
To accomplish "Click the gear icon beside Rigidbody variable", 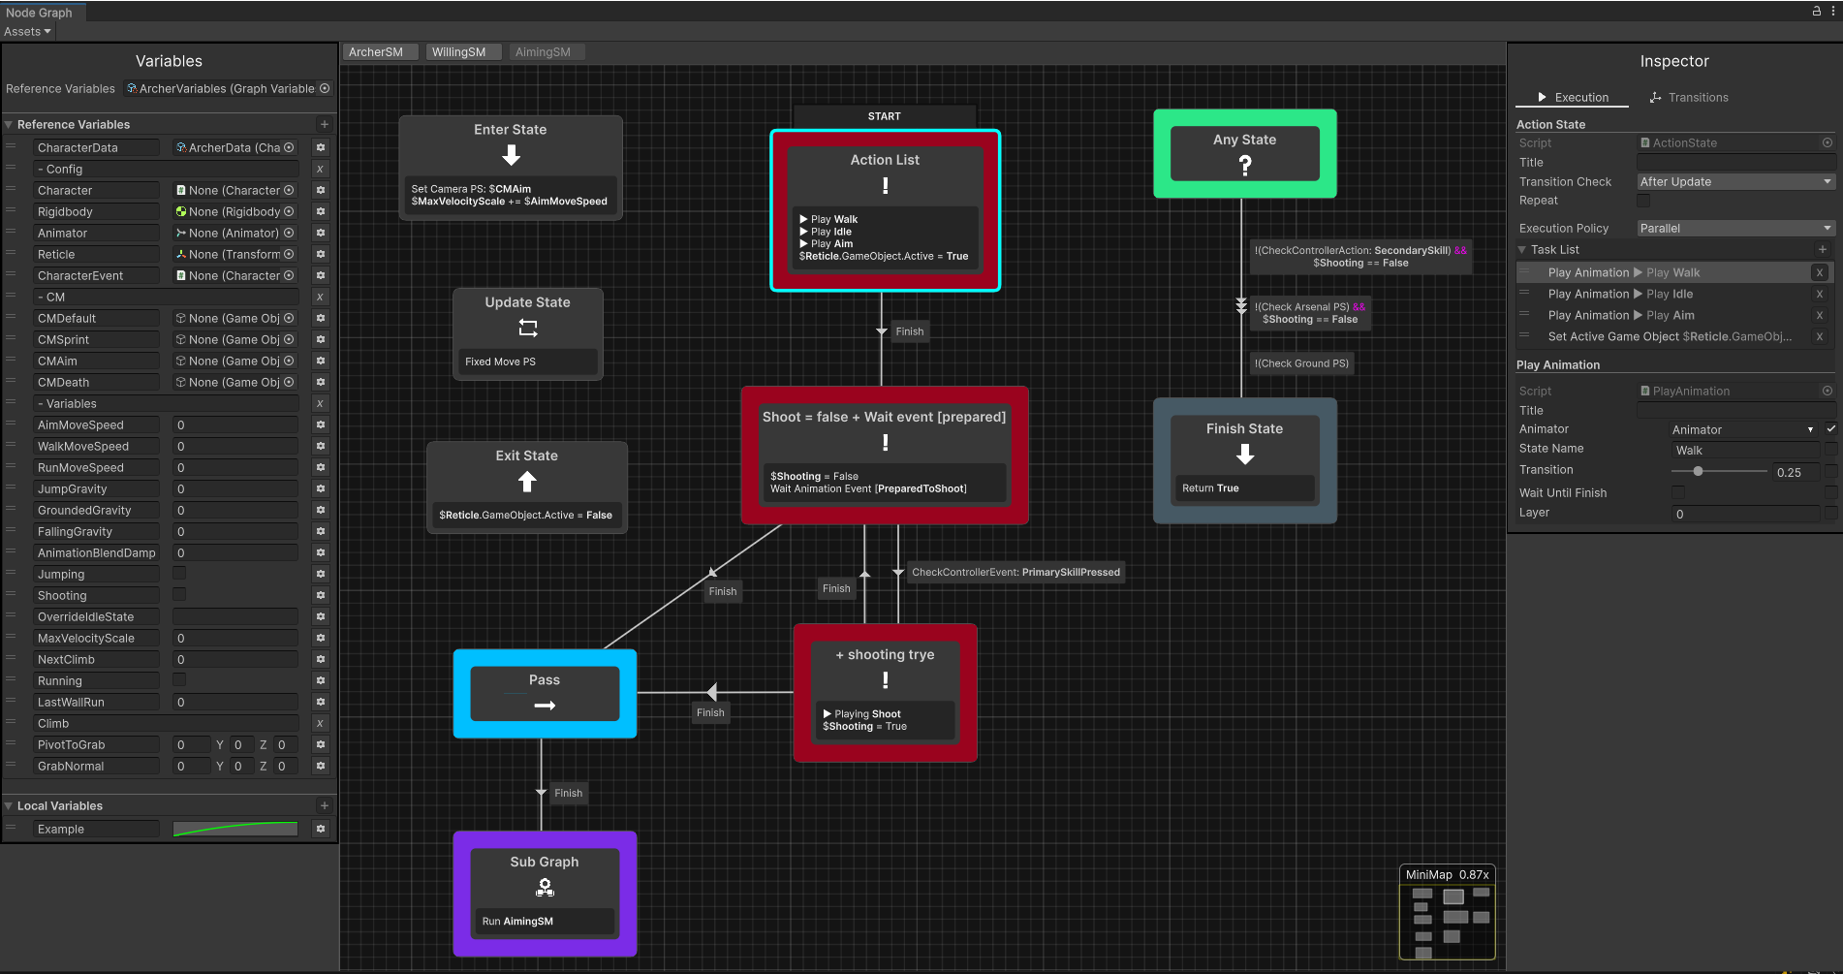I will pyautogui.click(x=320, y=211).
